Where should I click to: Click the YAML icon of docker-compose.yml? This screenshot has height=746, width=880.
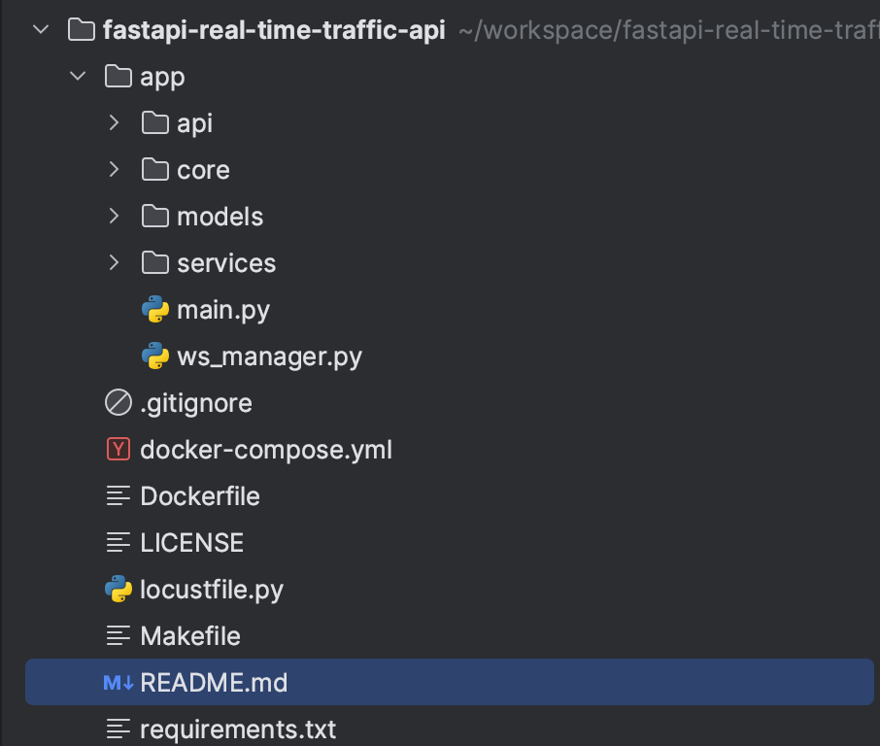tap(118, 450)
